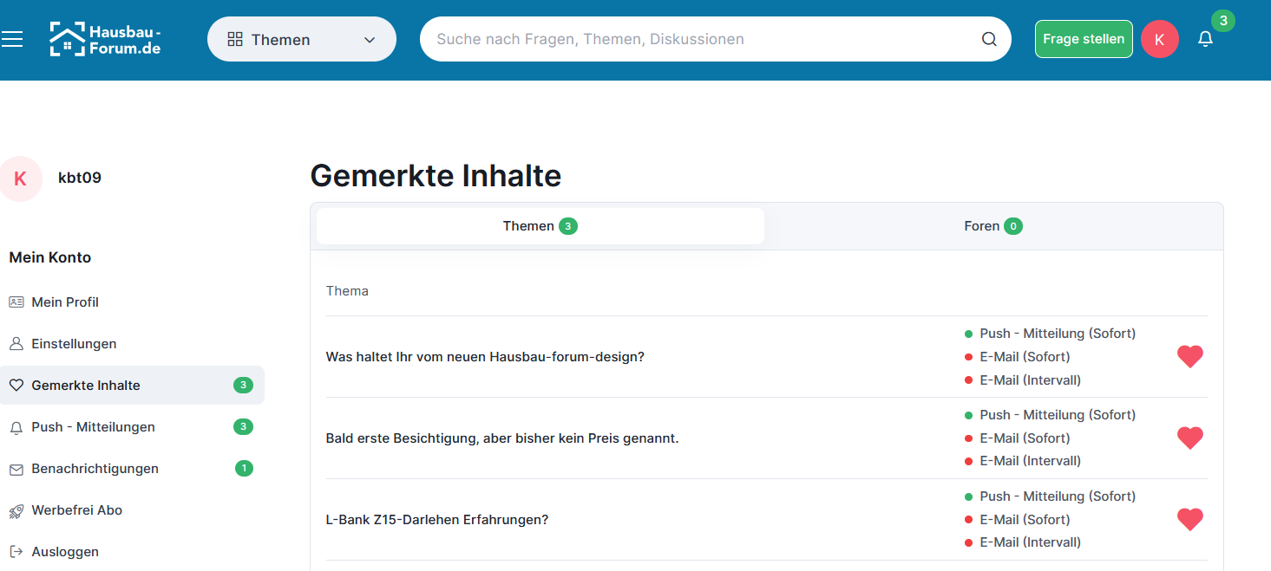
Task: Toggle heart for Bald erste Besichtigung topic
Action: [x=1189, y=438]
